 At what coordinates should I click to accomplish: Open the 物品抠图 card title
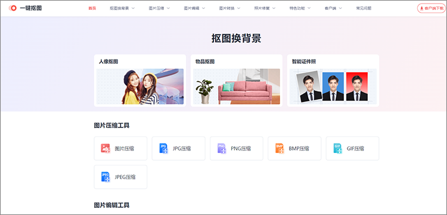pyautogui.click(x=205, y=61)
